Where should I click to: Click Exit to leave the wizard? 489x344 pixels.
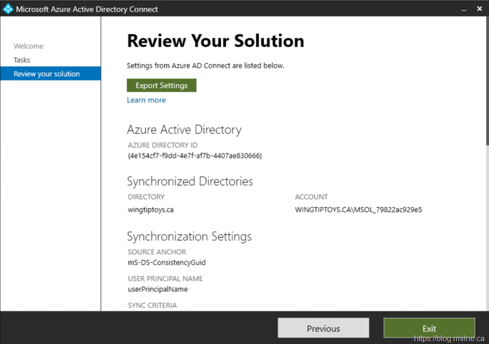tap(429, 328)
